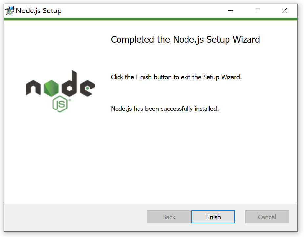Click the Click the Finish button instruction text

(x=176, y=77)
